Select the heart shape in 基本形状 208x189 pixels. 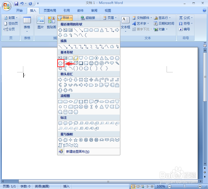tap(112, 63)
